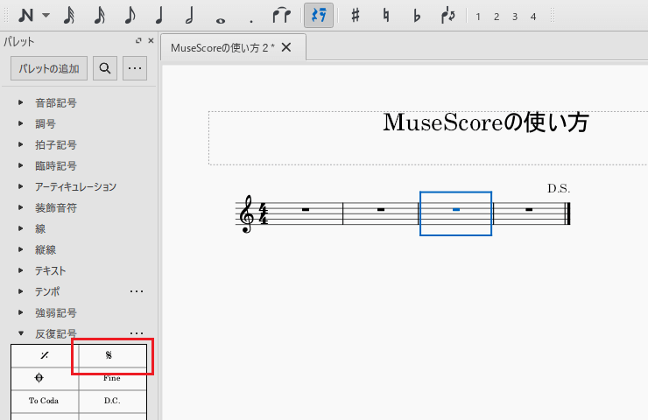Select D.C. in repeat palette
The width and height of the screenshot is (648, 420).
[112, 401]
